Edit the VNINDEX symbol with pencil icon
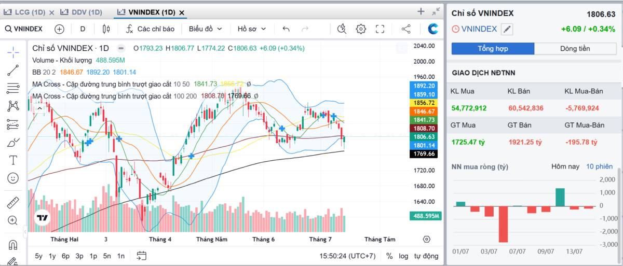This screenshot has height=266, width=623. coord(507,29)
